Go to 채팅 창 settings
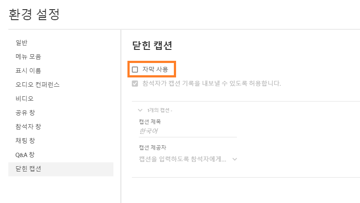Viewport: 360px width, 203px height. [x=25, y=140]
